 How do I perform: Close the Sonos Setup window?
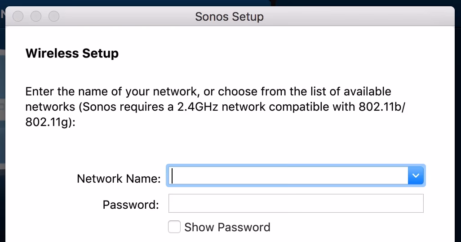(x=18, y=16)
